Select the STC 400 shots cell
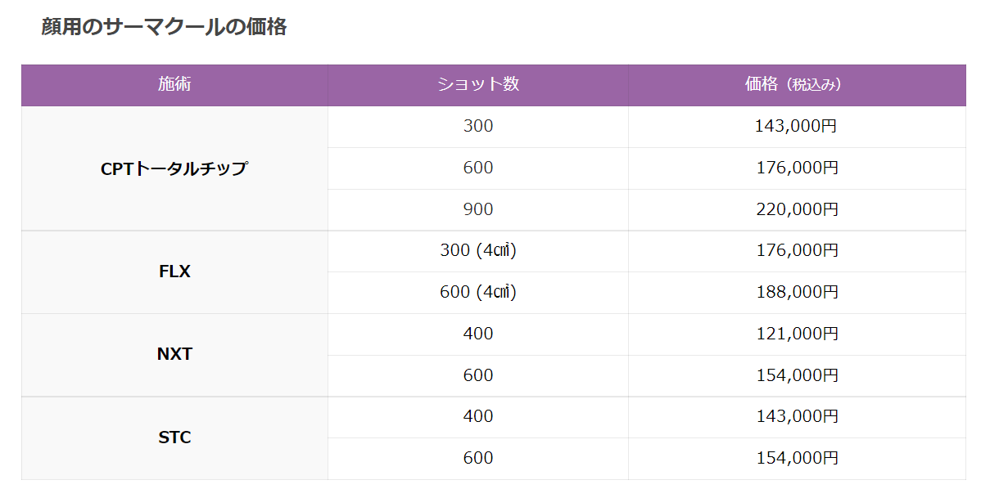 pos(478,417)
